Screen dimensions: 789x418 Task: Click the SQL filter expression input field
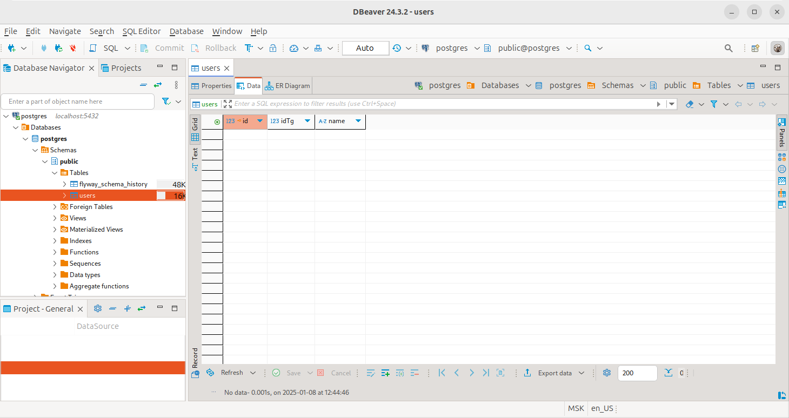(x=443, y=104)
